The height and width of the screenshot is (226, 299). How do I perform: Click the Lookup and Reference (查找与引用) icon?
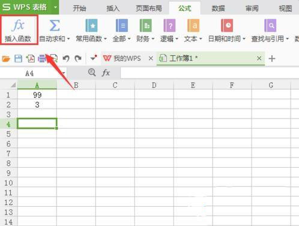pos(270,25)
